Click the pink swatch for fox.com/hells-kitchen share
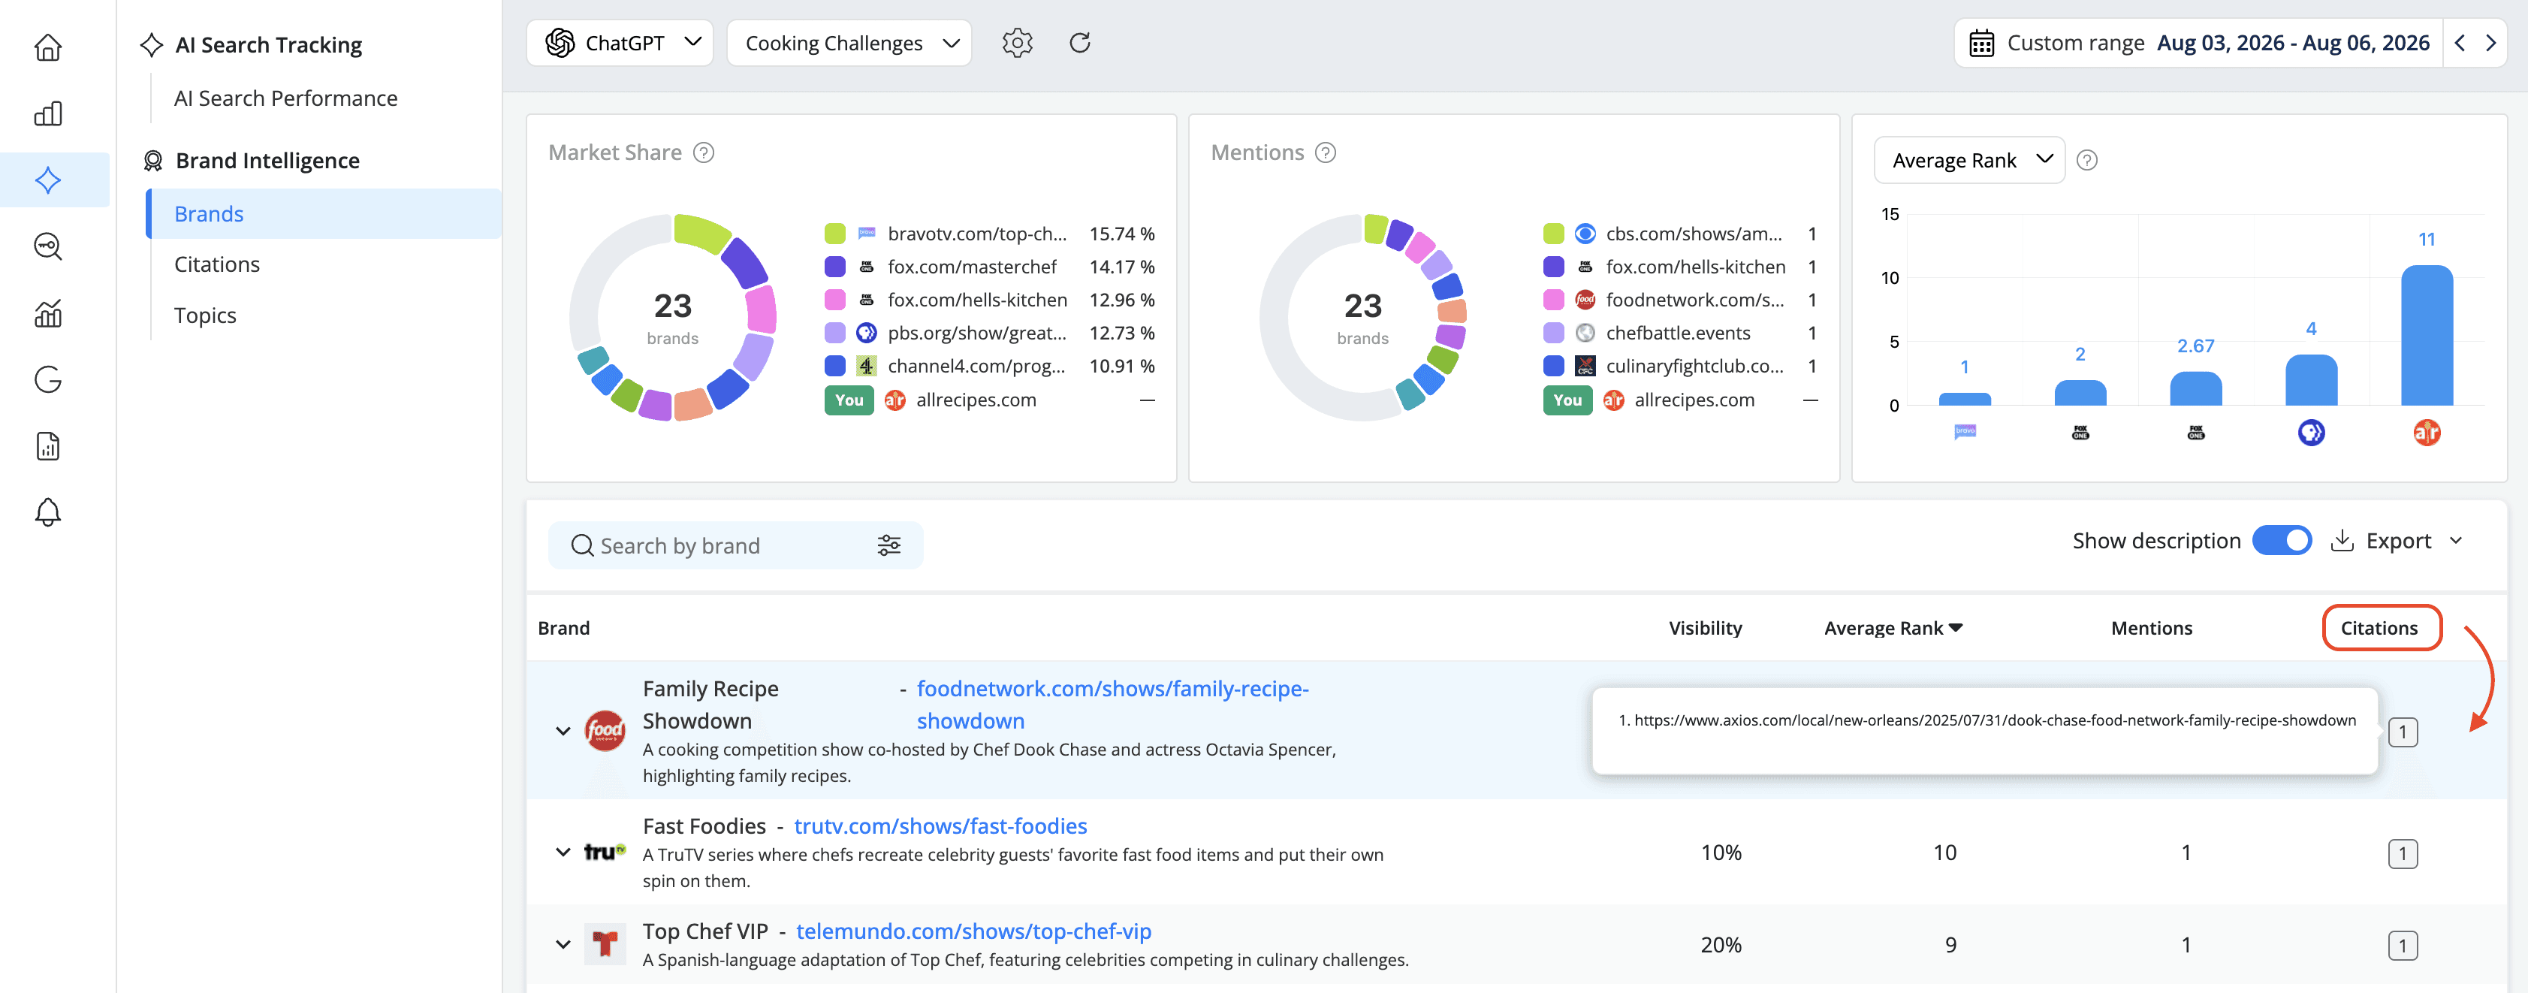 [834, 300]
